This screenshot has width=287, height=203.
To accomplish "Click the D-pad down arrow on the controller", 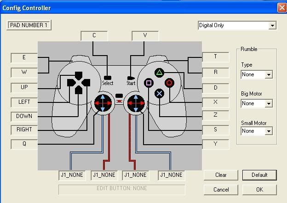I will pos(79,90).
